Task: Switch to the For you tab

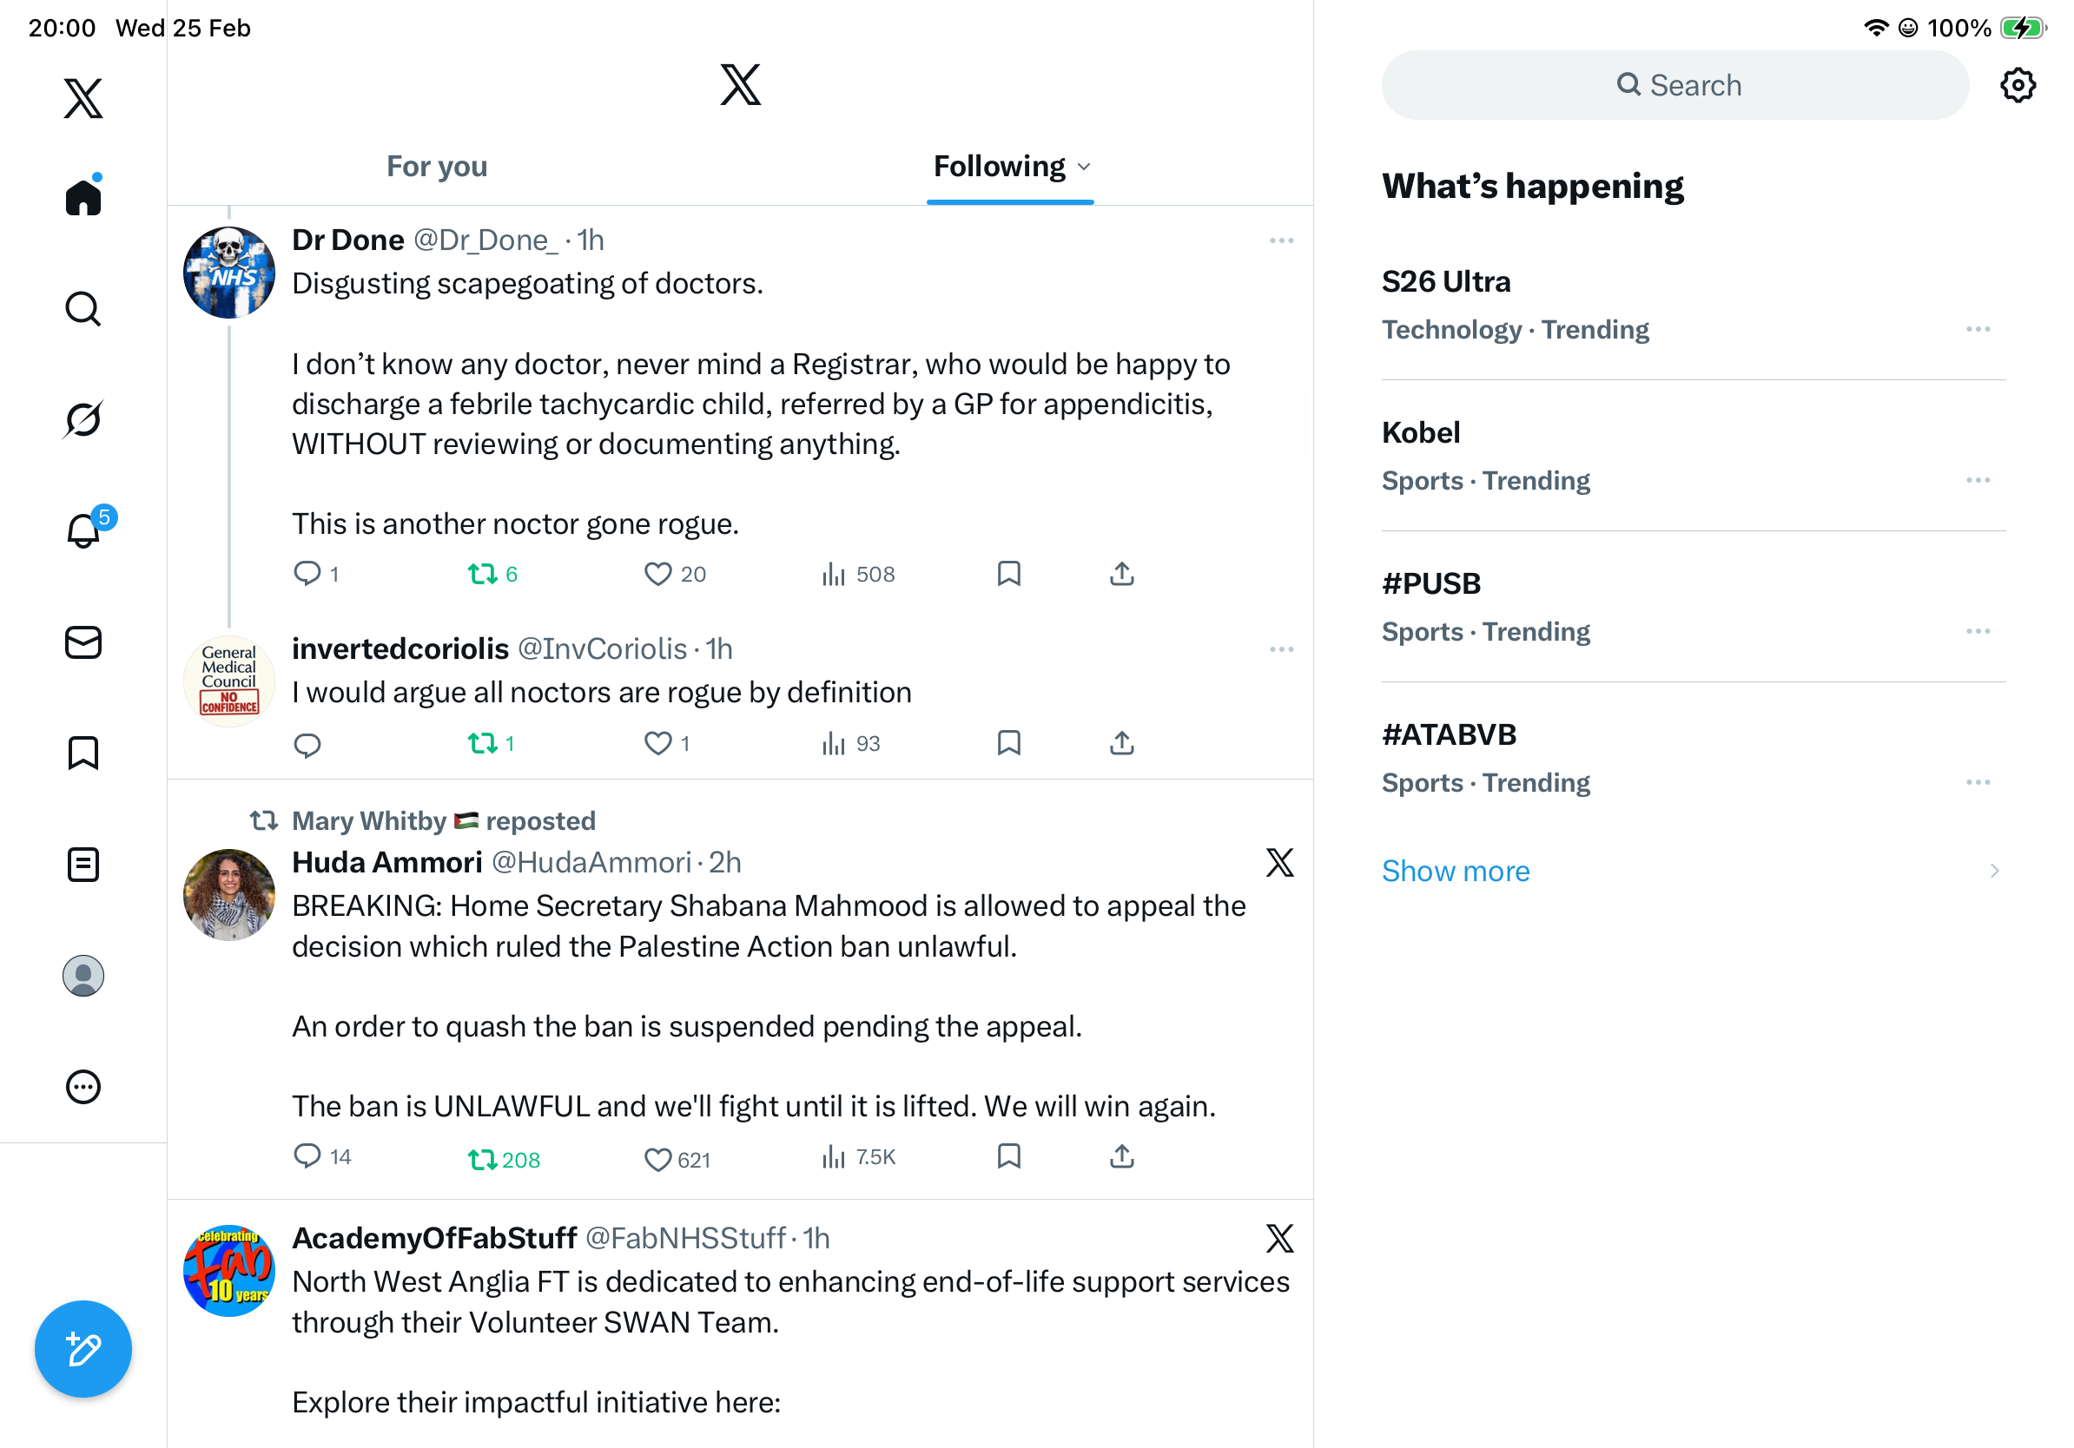Action: 437,167
